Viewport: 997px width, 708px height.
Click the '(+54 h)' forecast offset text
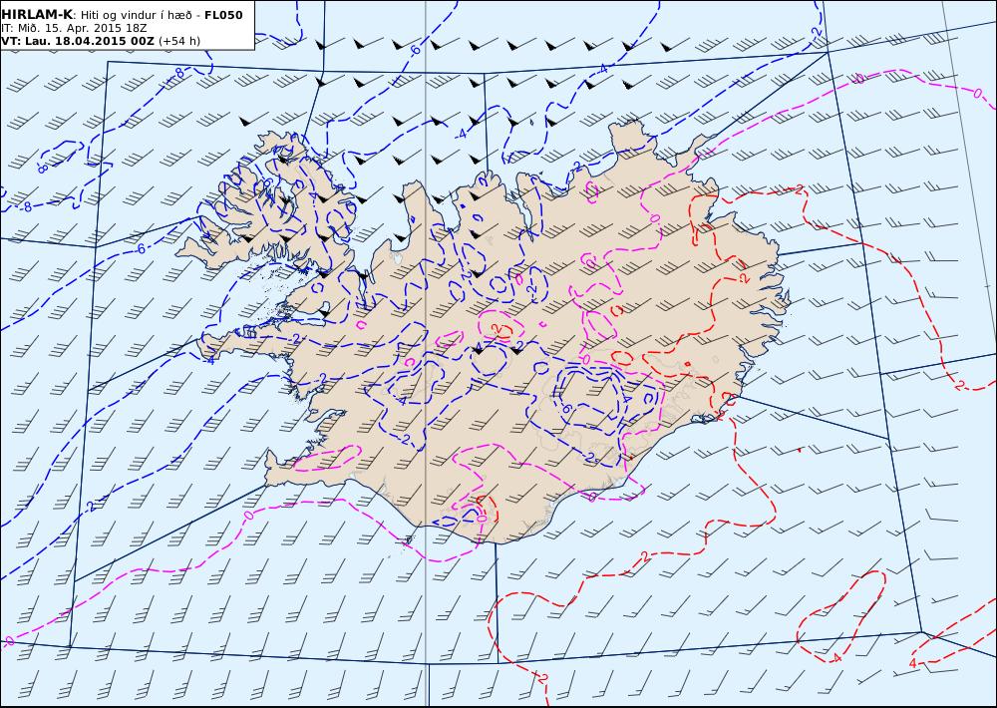(x=179, y=41)
